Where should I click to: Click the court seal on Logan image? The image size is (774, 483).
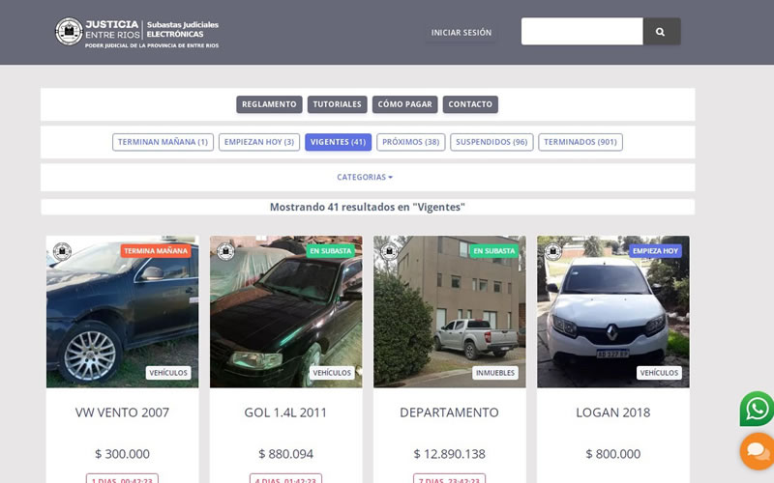(552, 251)
